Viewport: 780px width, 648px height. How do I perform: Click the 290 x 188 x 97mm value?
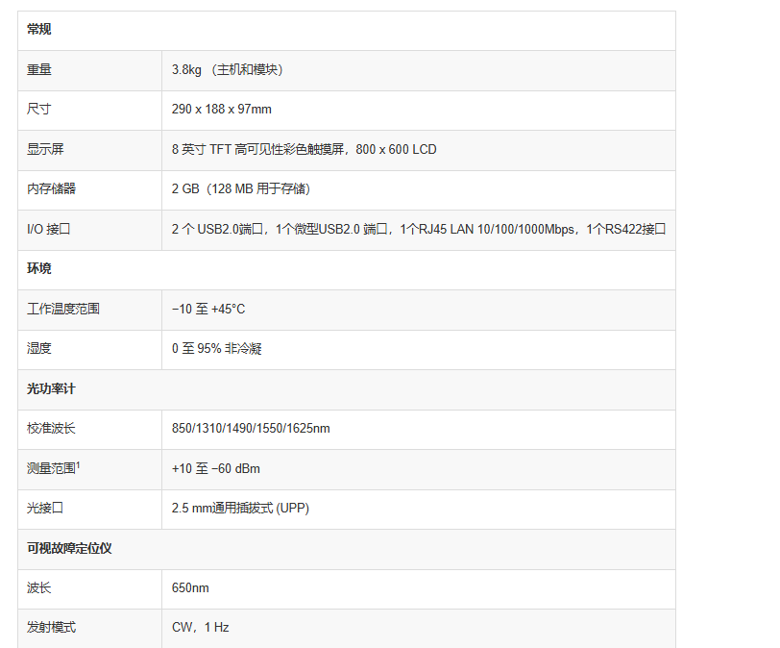pos(221,109)
